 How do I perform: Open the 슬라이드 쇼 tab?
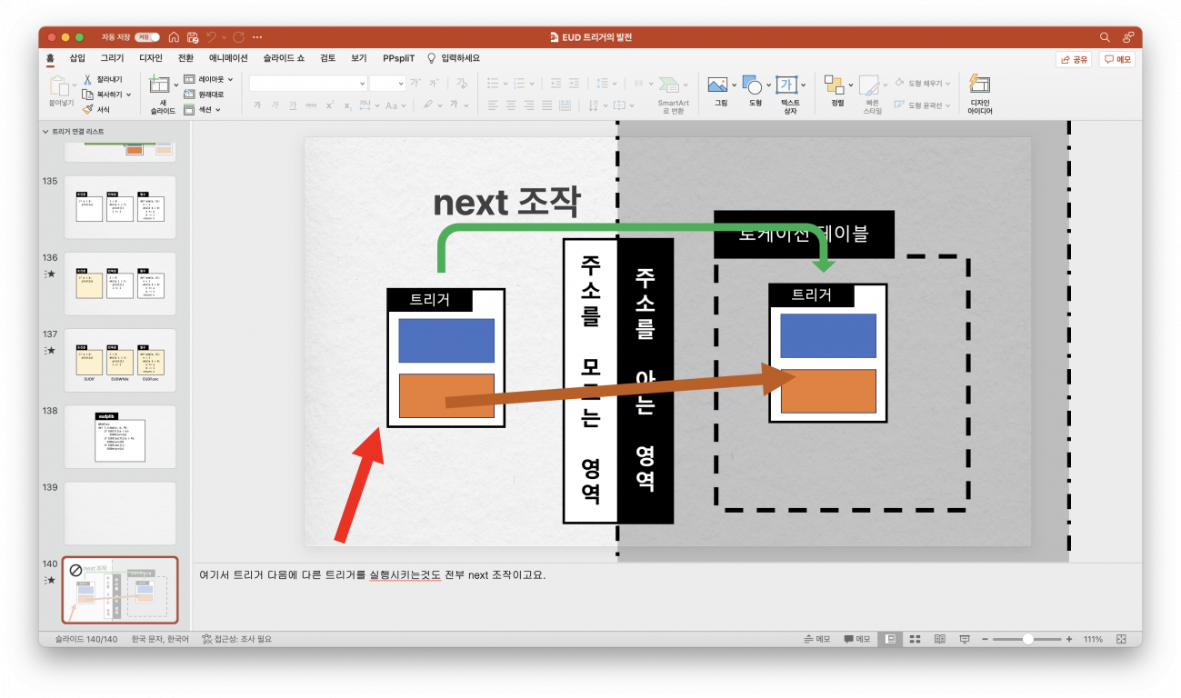[285, 58]
